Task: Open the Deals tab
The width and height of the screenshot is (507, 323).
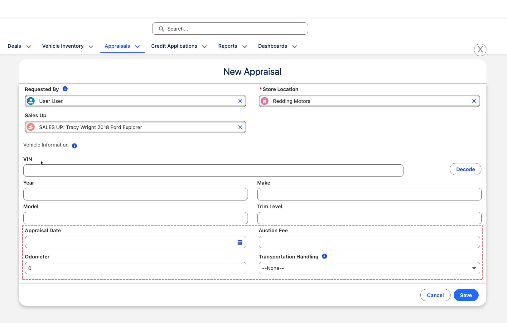Action: coord(14,46)
